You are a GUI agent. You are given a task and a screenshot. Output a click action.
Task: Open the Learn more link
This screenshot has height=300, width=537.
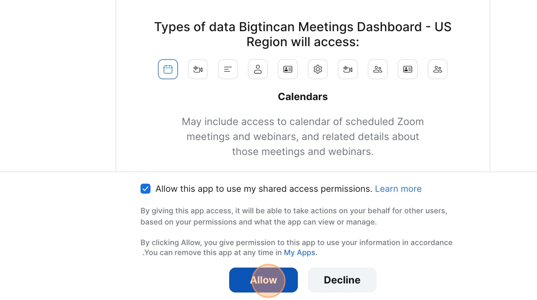[398, 189]
